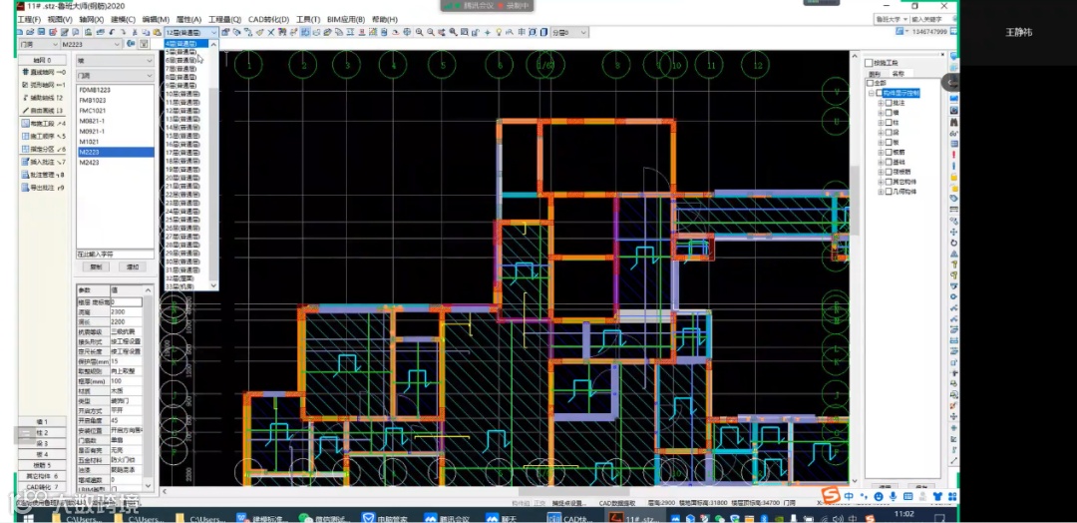Image resolution: width=1077 pixels, height=523 pixels.
Task: Click the Undo arrow in toolbar
Action: (x=112, y=32)
